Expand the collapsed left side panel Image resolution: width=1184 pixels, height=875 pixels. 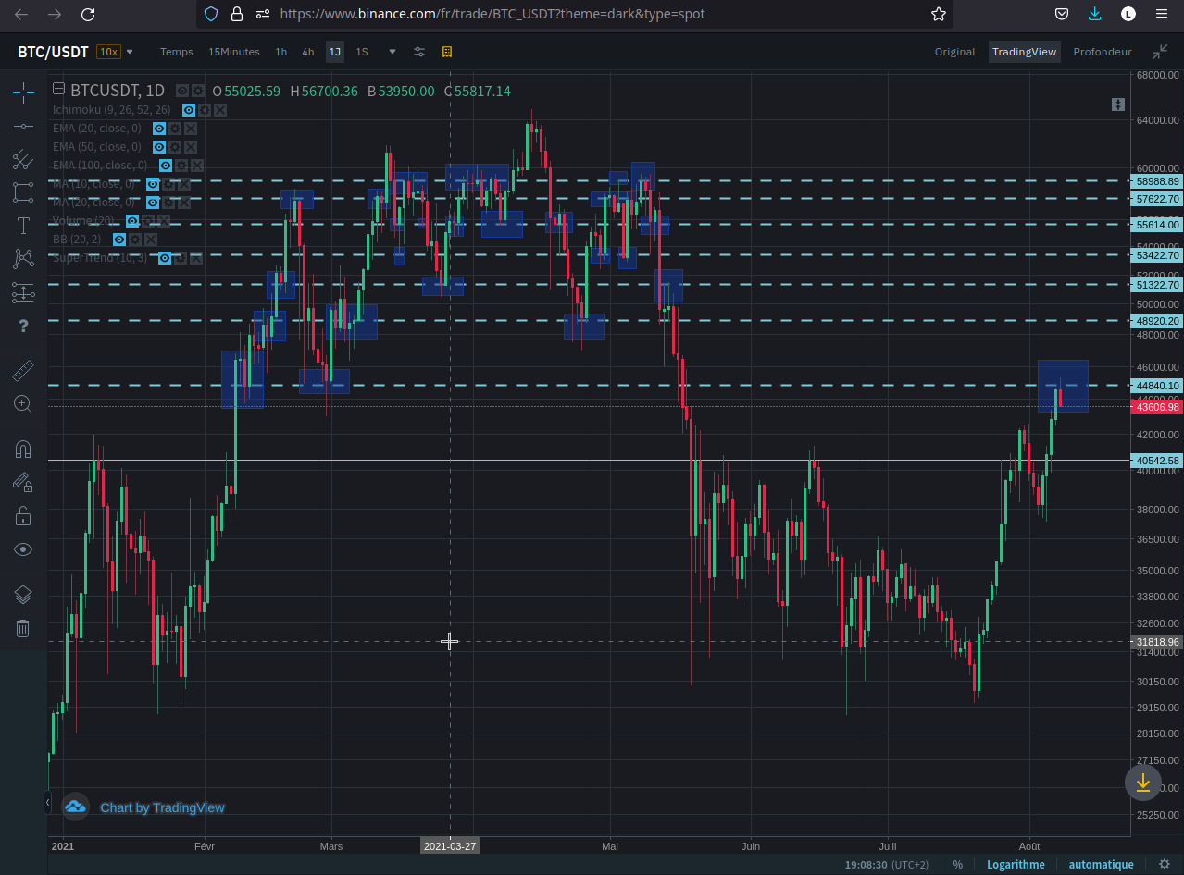(x=47, y=802)
